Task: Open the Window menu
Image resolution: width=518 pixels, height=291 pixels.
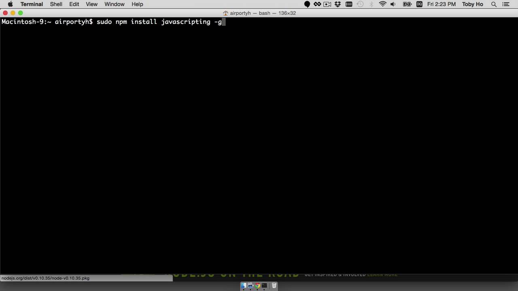Action: click(115, 4)
